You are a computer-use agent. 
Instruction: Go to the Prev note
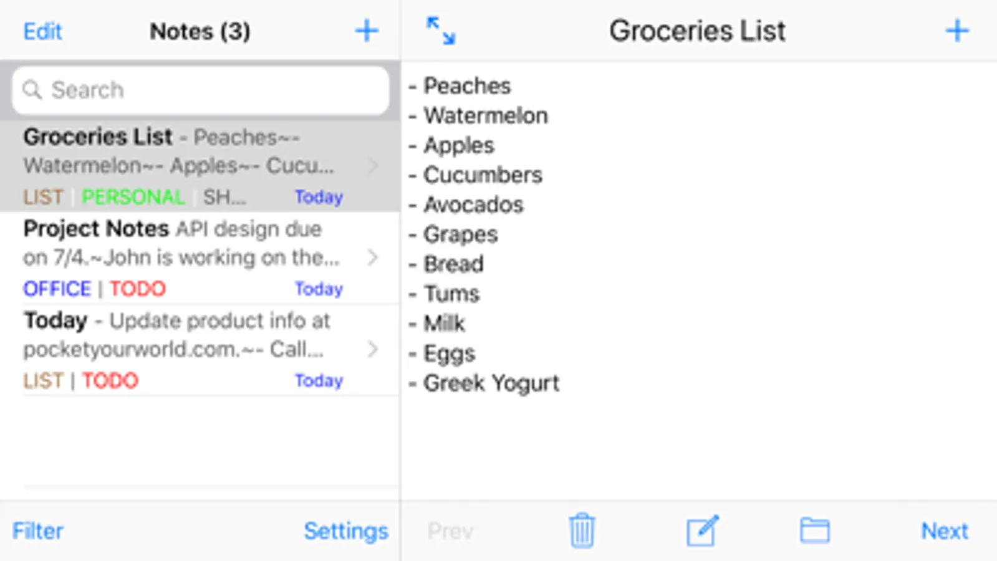pos(450,531)
